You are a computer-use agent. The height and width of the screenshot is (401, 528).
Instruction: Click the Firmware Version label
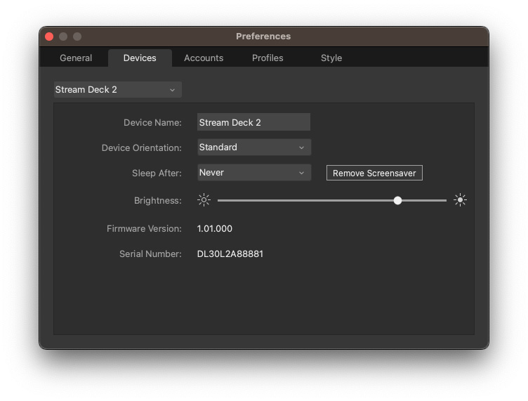[x=144, y=229]
